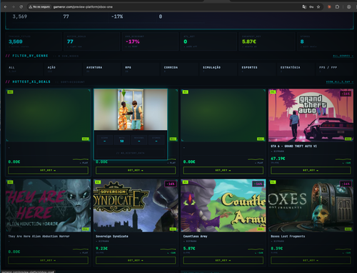Click GET_KEY on the GTA 6 card
Image resolution: width=357 pixels, height=273 pixels.
coord(311,170)
